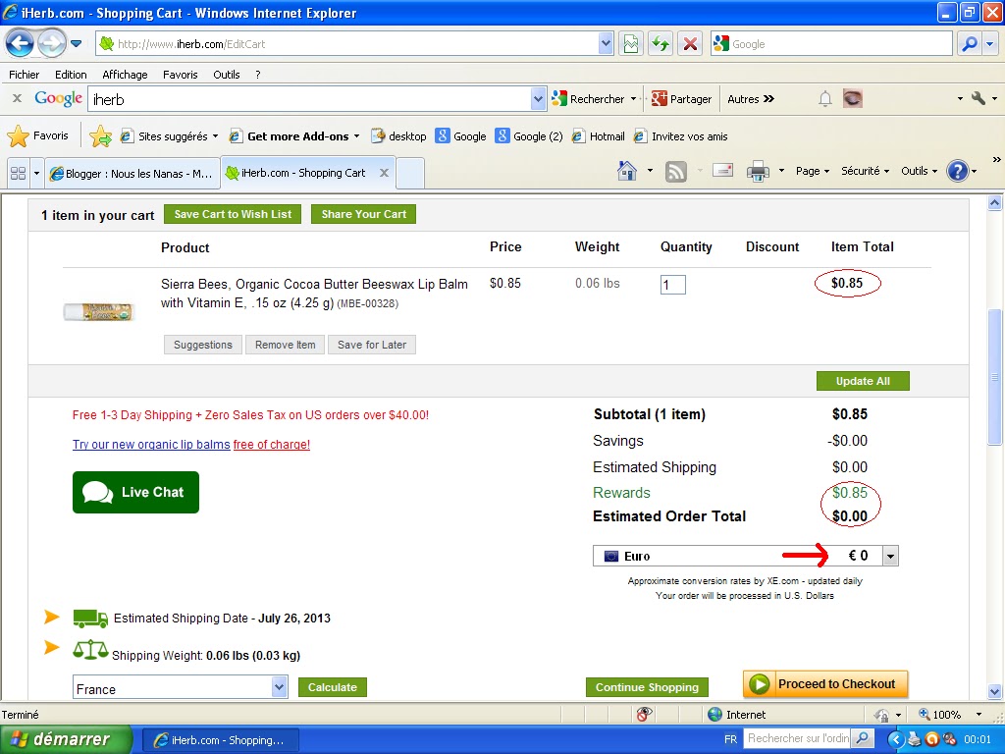This screenshot has height=754, width=1005.
Task: Click the compatibility view icon beside the address bar
Action: tap(631, 43)
